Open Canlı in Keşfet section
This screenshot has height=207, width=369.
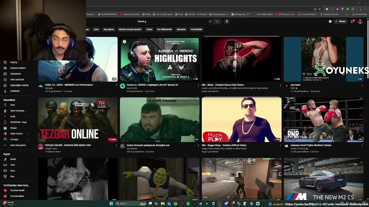(x=13, y=165)
